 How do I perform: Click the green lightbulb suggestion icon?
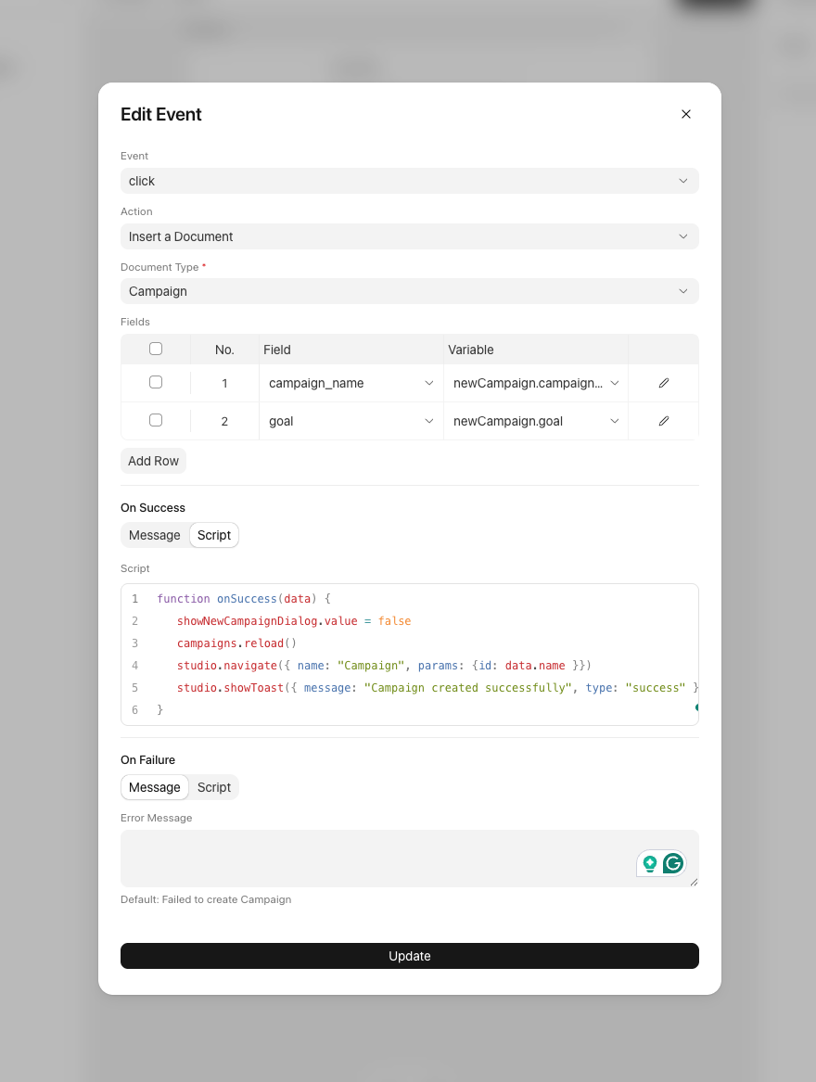pos(650,863)
